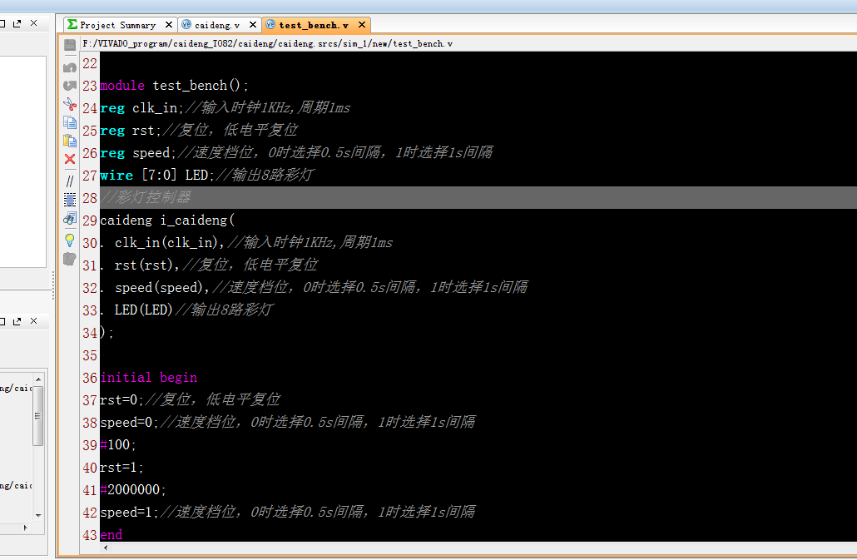
Task: Click the closing ');' on line 34
Action: coord(107,332)
